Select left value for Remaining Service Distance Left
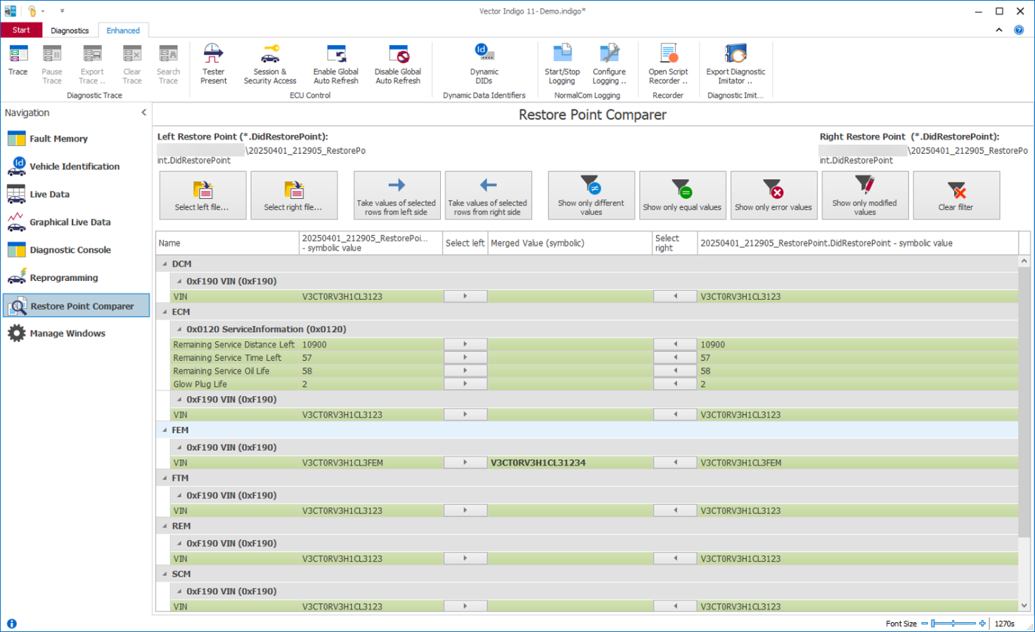This screenshot has width=1035, height=632. (x=465, y=344)
